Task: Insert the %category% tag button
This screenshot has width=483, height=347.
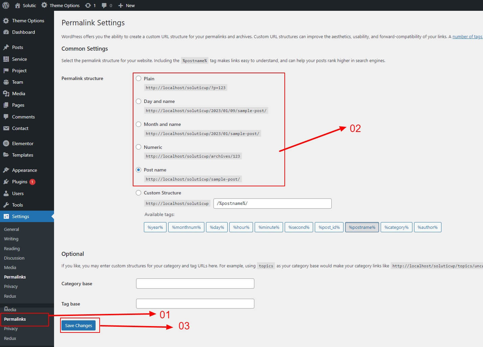Action: (396, 227)
